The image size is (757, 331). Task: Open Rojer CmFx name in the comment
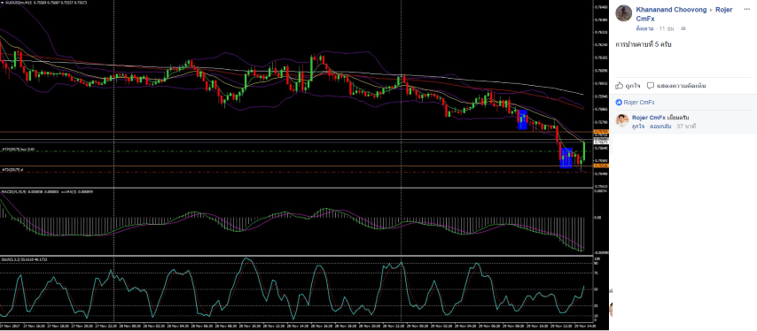[648, 118]
